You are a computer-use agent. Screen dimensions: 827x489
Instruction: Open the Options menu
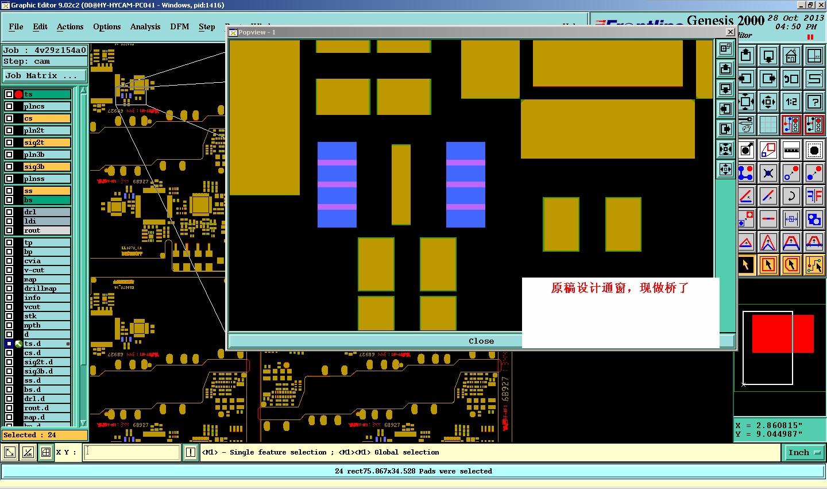[107, 26]
